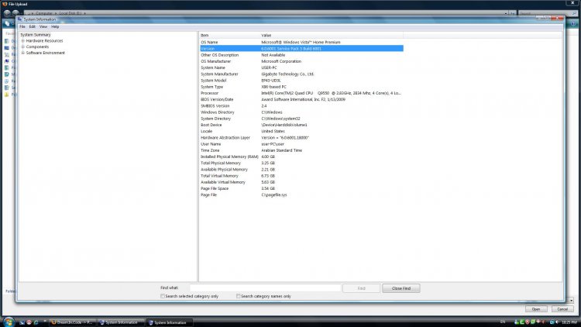Select the System Directory row
Viewport: 581px width, 327px height.
point(301,119)
